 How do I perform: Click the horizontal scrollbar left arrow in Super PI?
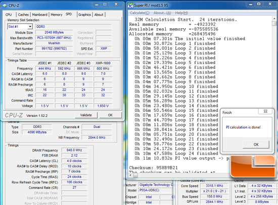[130, 175]
